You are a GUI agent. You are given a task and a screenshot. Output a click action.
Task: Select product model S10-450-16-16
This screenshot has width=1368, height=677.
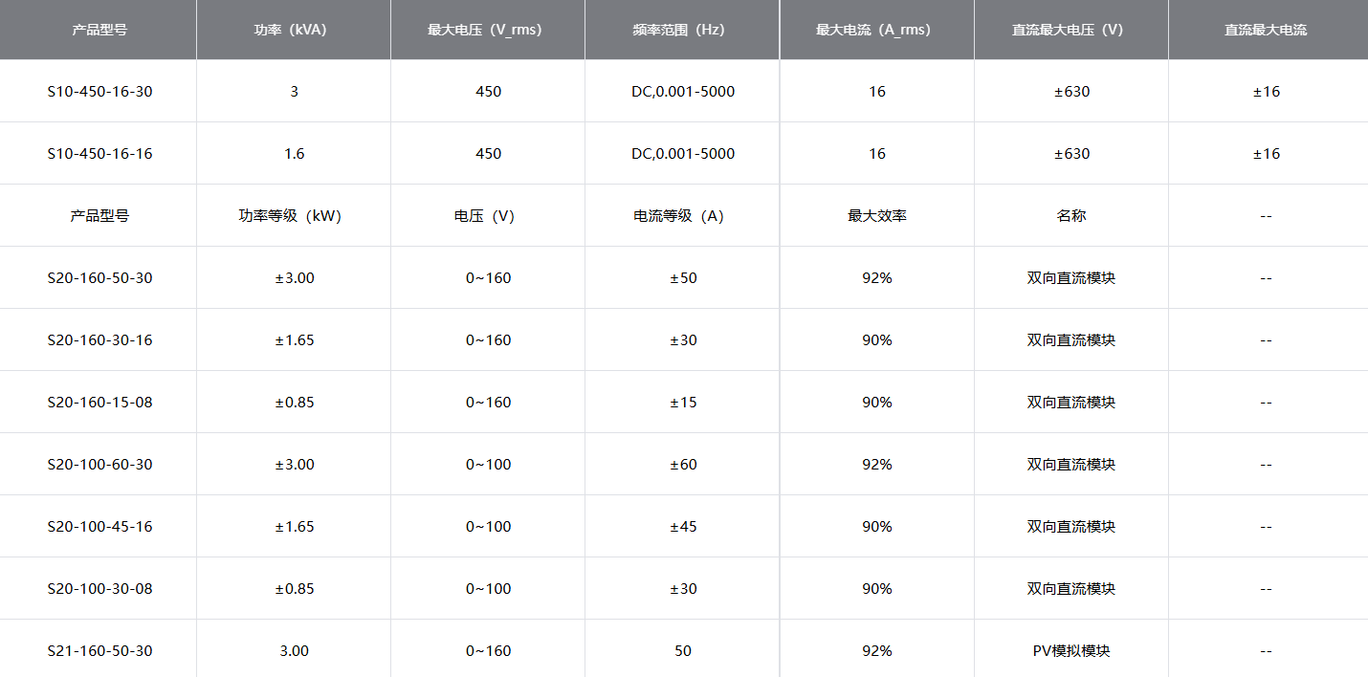[99, 154]
